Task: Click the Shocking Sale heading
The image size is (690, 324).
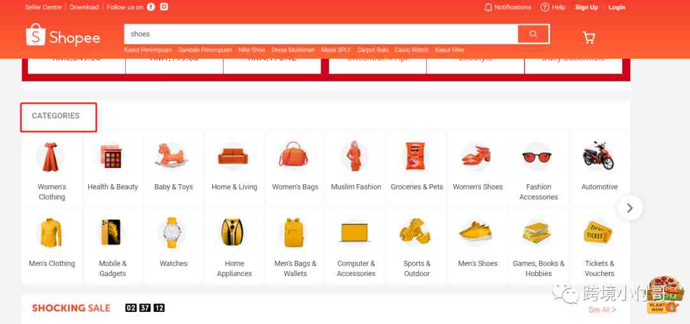Action: 72,308
